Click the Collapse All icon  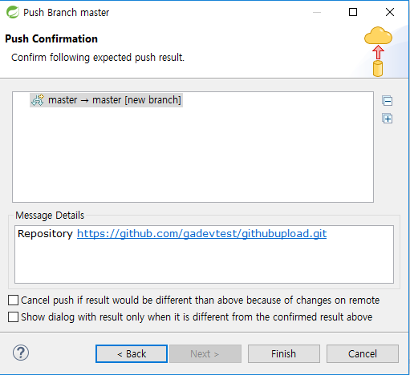pos(387,101)
